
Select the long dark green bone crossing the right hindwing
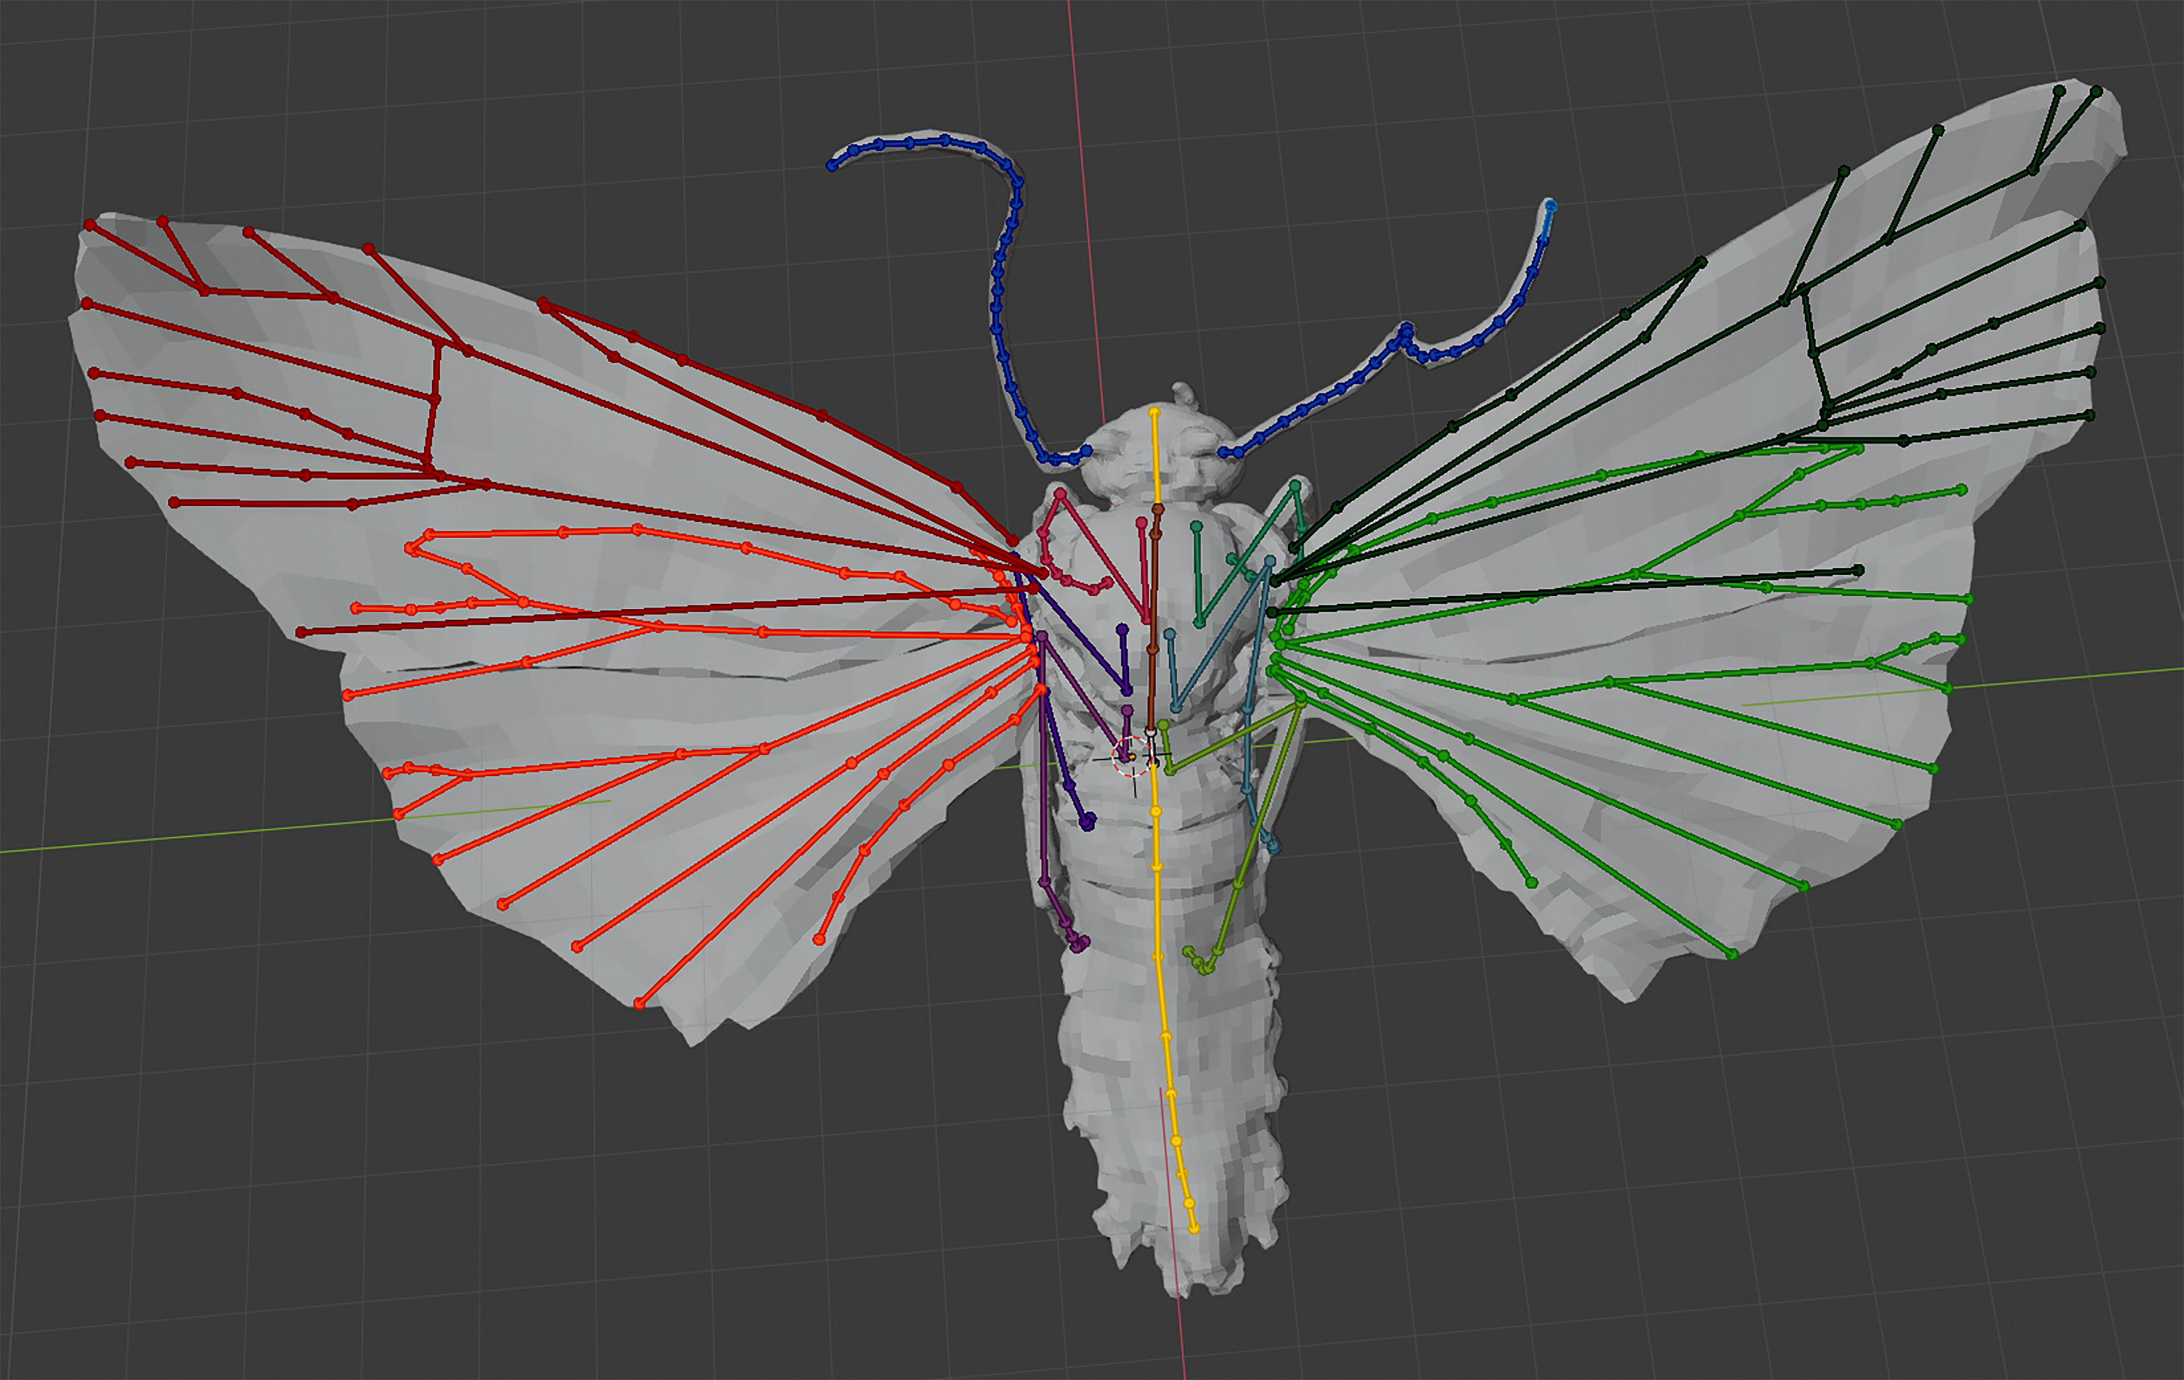(x=1565, y=591)
